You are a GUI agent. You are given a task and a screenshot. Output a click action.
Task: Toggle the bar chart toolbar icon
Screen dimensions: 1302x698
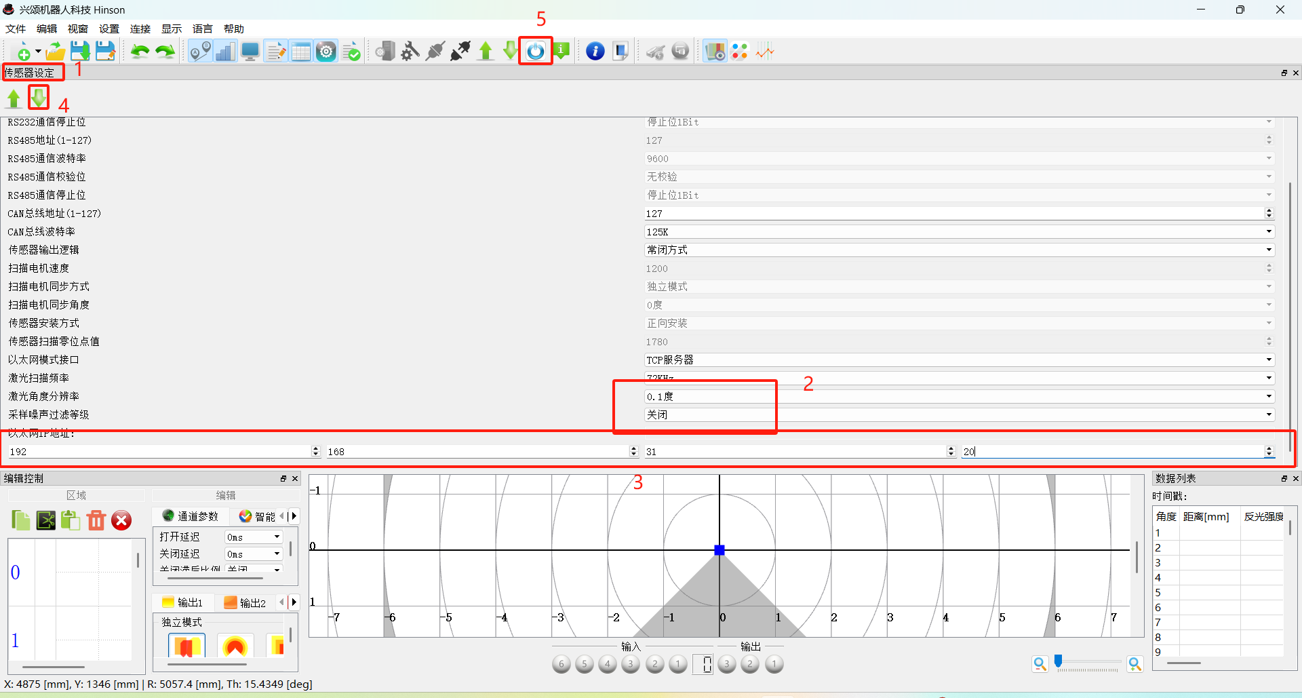click(225, 52)
